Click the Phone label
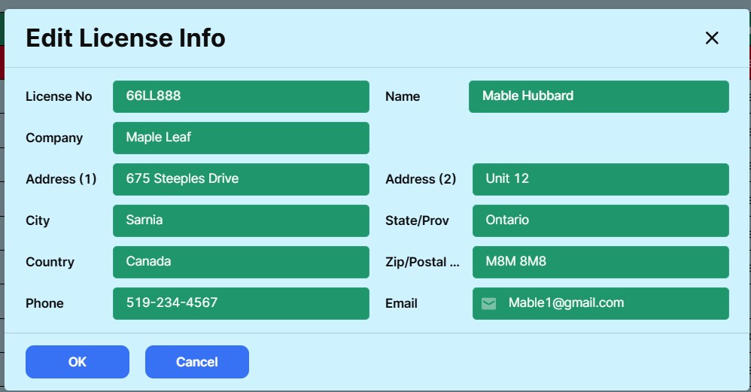Viewport: 751px width, 392px height. [44, 303]
